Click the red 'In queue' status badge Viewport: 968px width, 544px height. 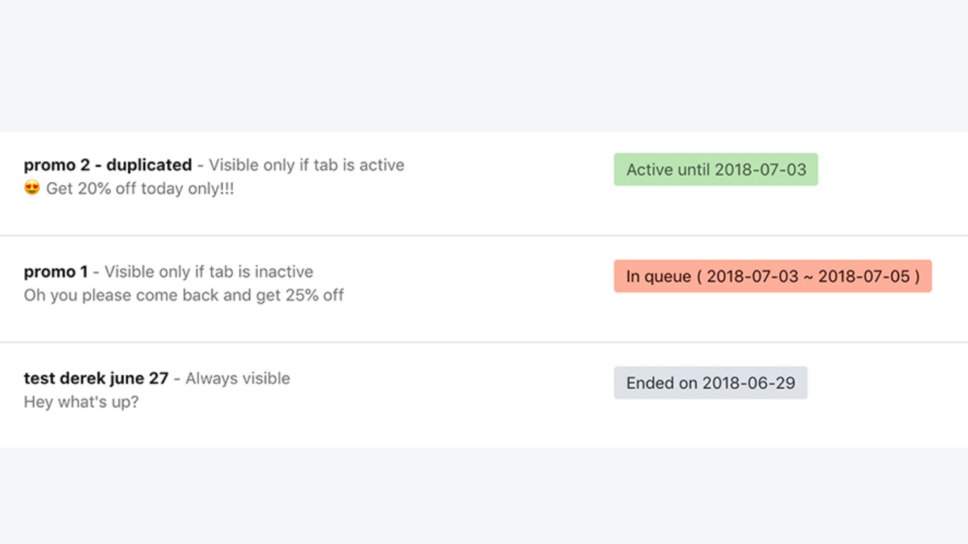point(773,276)
